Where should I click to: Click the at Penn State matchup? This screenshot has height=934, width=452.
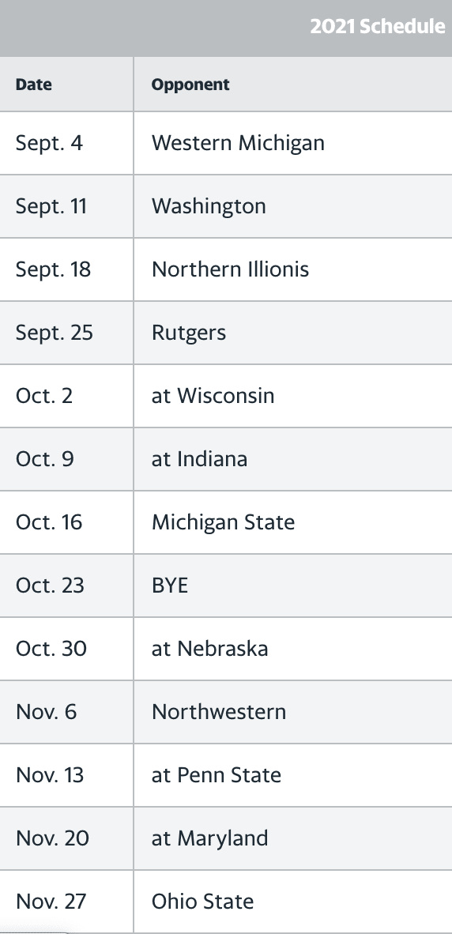[x=217, y=774]
